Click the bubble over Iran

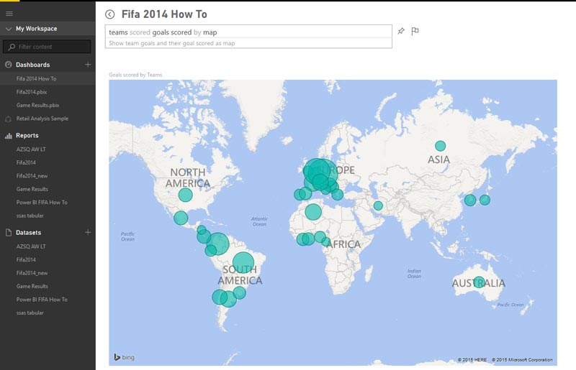coord(378,205)
